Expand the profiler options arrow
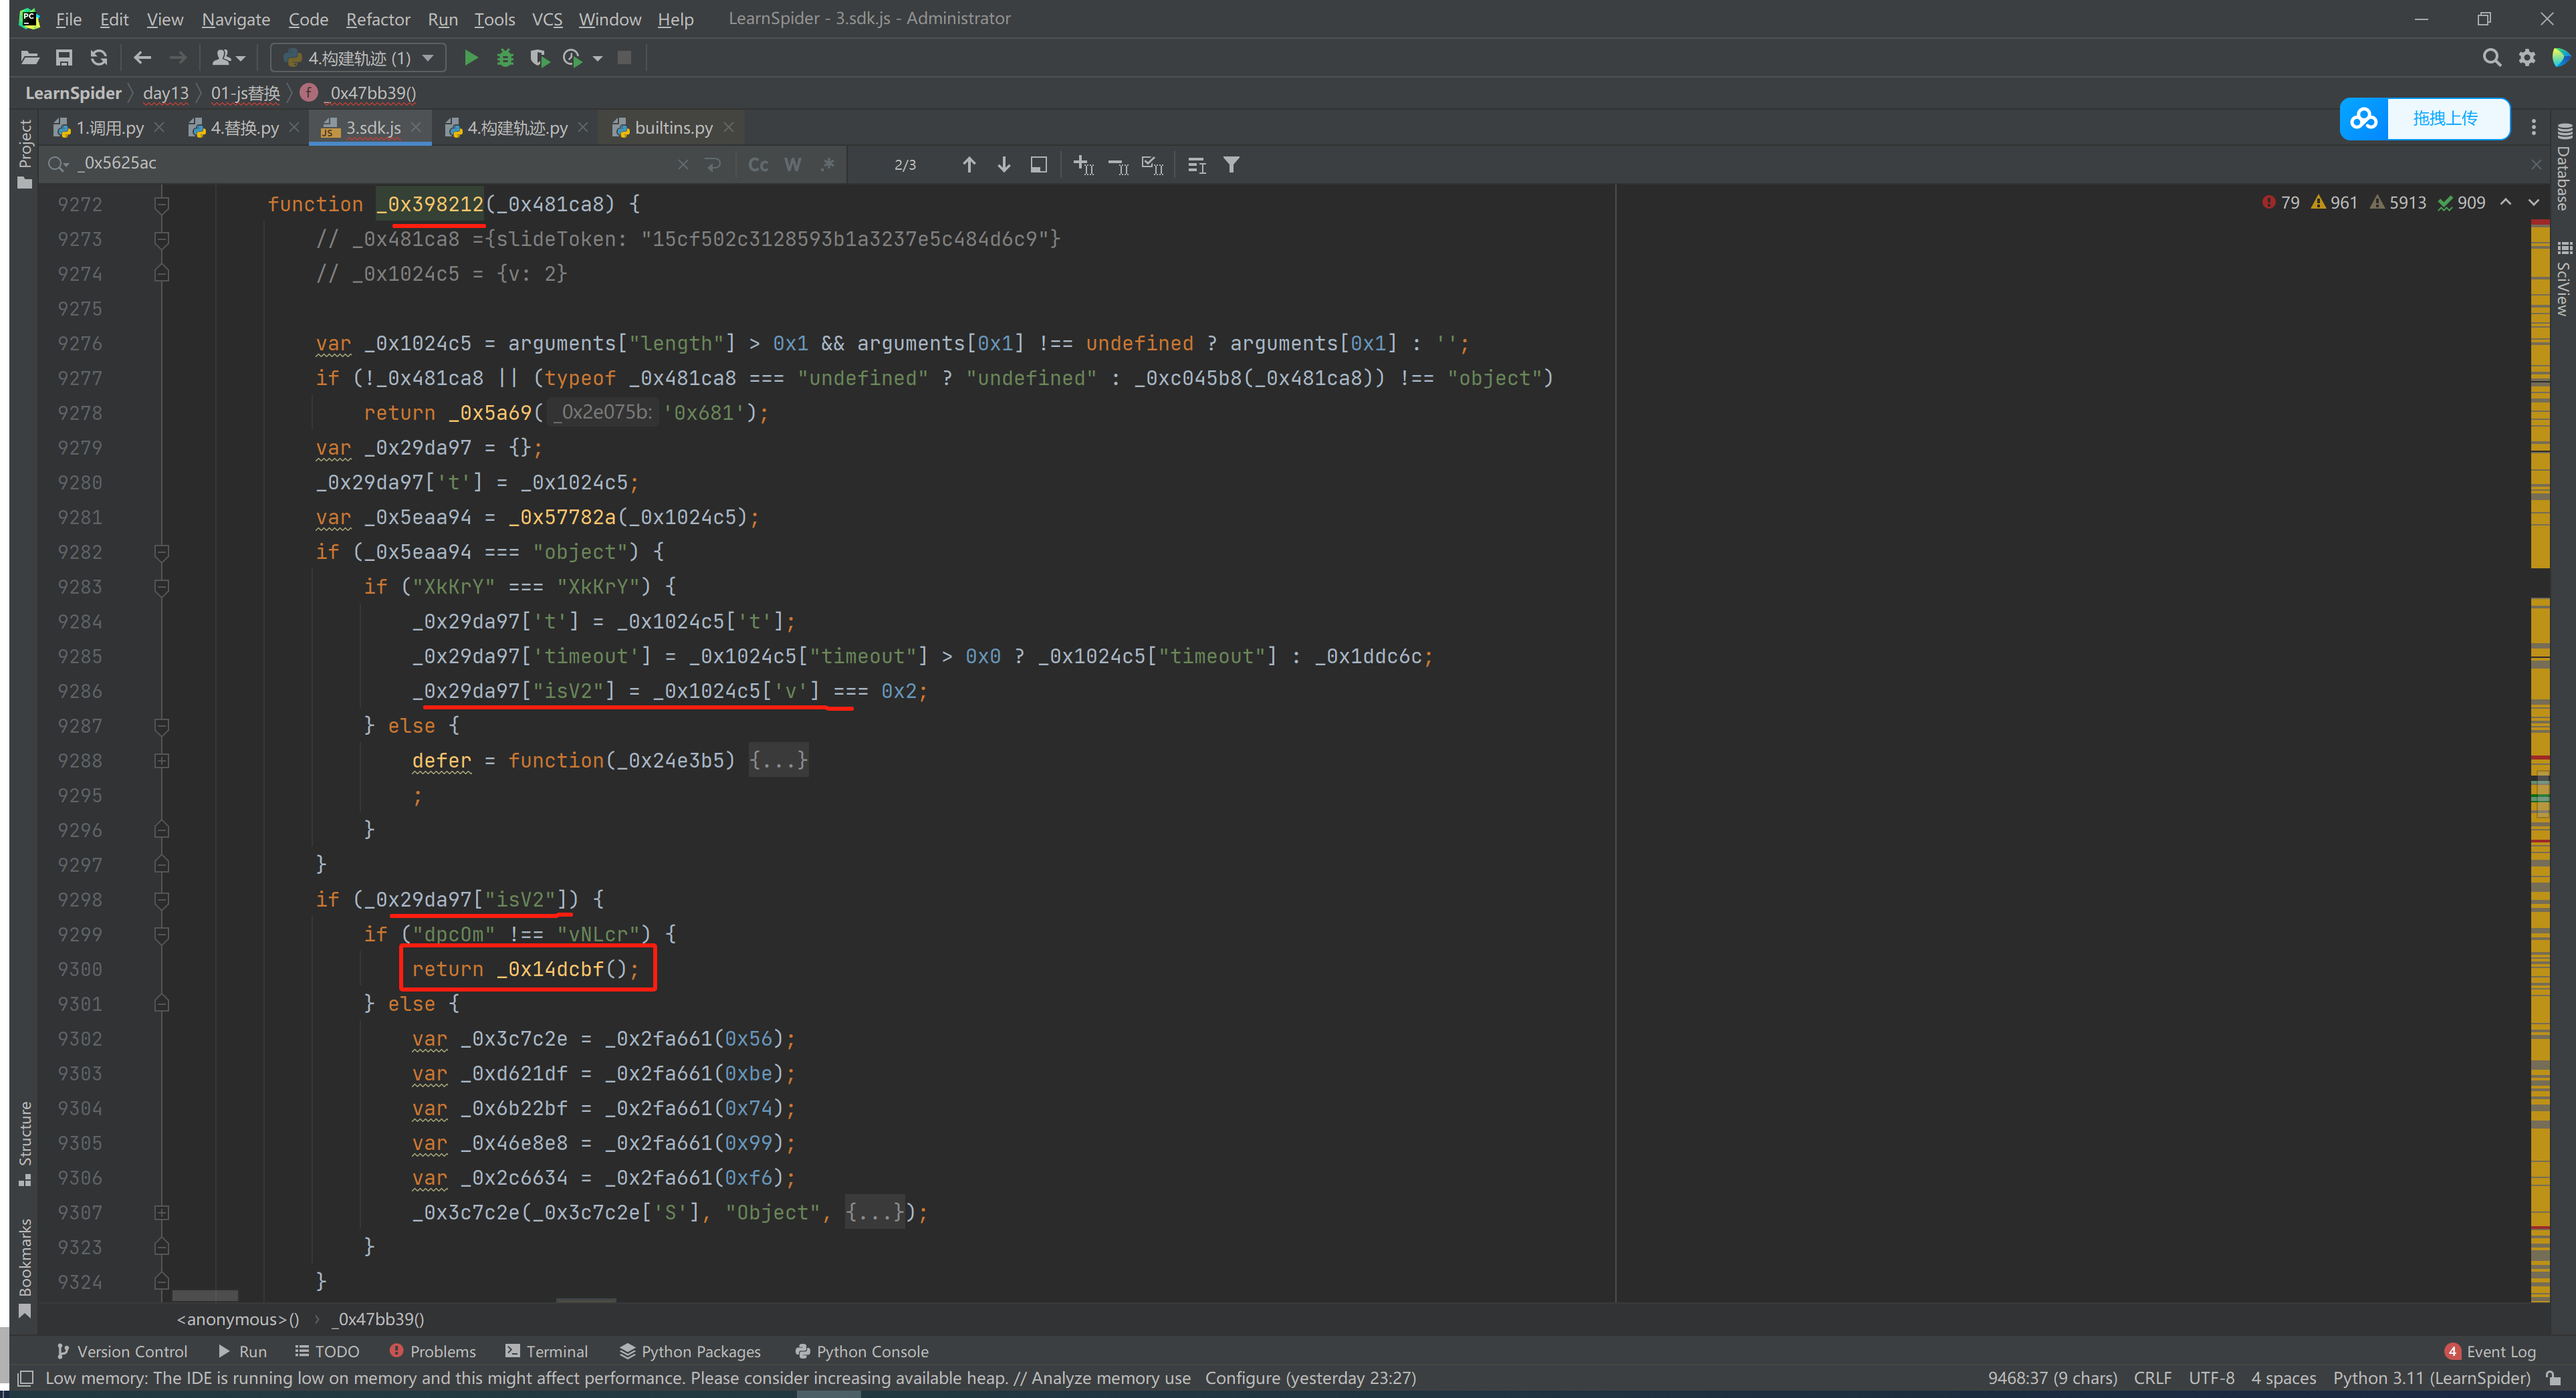The height and width of the screenshot is (1398, 2576). click(x=598, y=58)
